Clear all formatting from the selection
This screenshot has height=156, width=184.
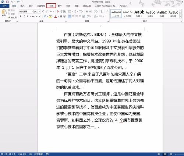(57, 11)
